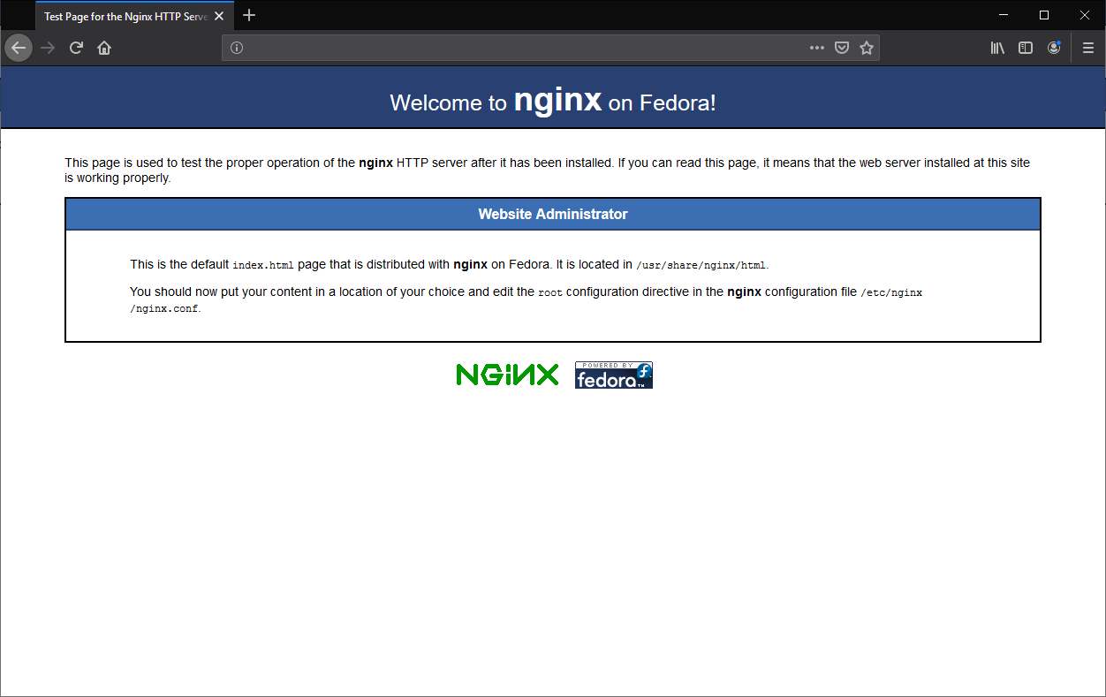
Task: Open the Library history and bookmarks menu
Action: [x=997, y=48]
